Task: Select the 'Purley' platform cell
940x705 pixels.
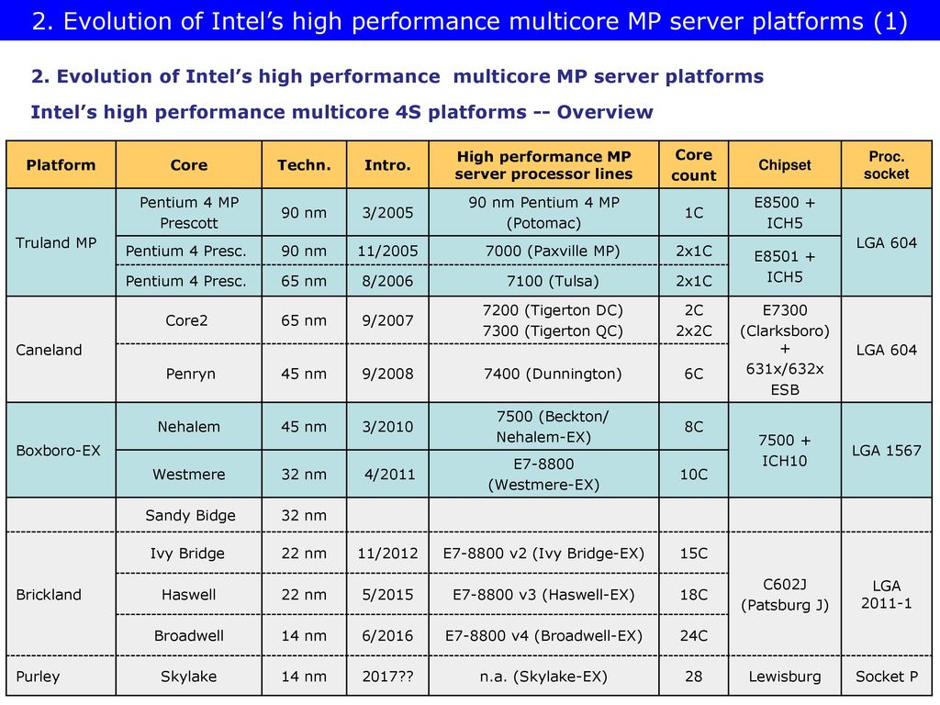Action: [x=62, y=677]
